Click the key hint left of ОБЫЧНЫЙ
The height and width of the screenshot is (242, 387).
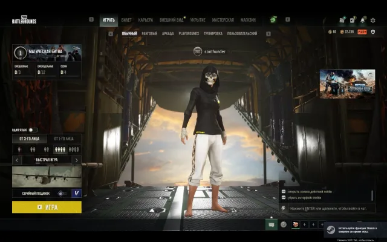click(111, 34)
